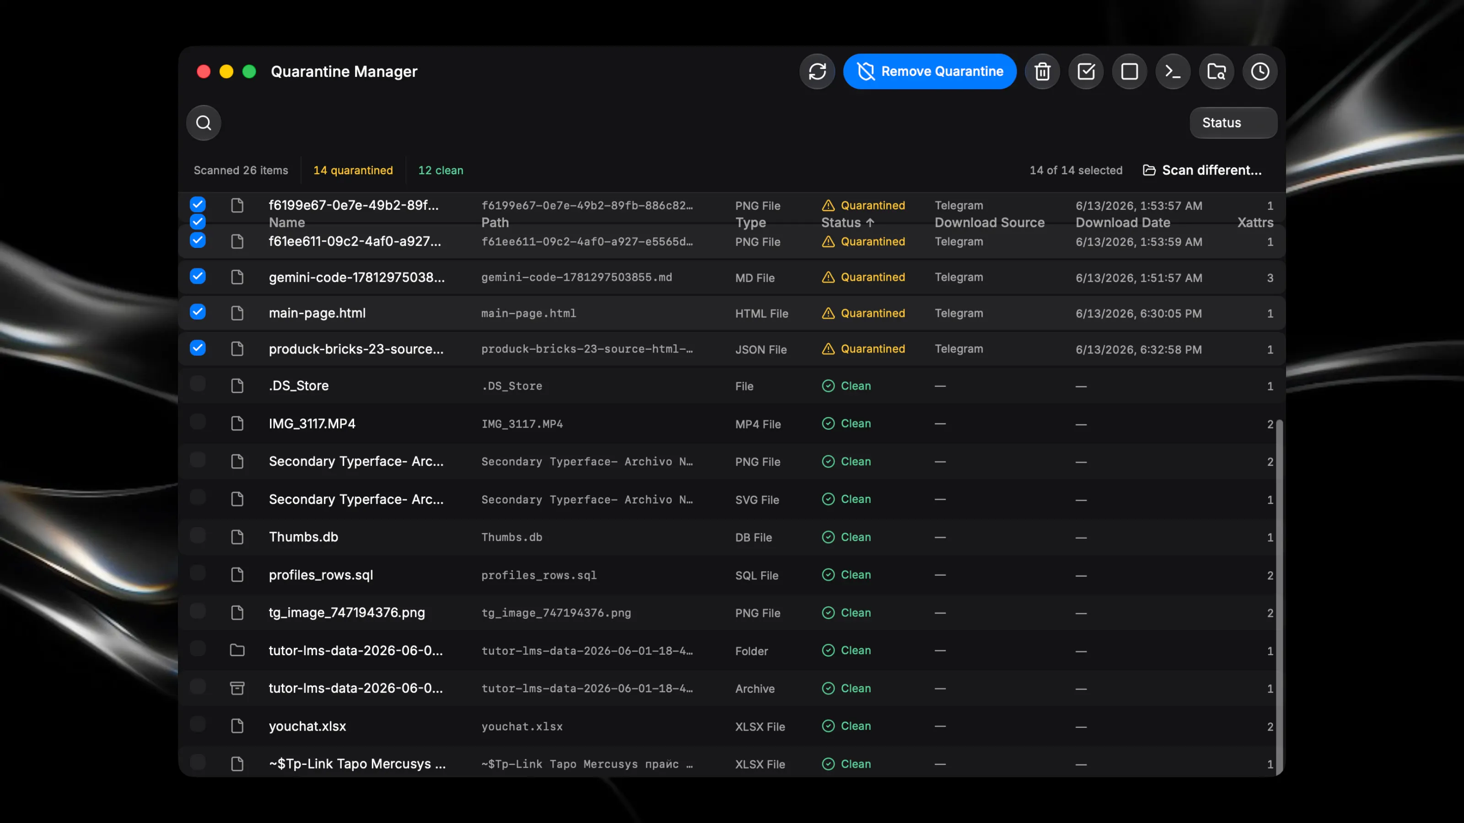Viewport: 1464px width, 823px height.
Task: Filter by 14 quarantined
Action: (x=353, y=171)
